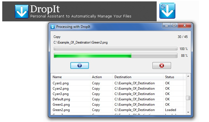The image size is (209, 122).
Task: Sort list by Action column header
Action: [x=102, y=77]
